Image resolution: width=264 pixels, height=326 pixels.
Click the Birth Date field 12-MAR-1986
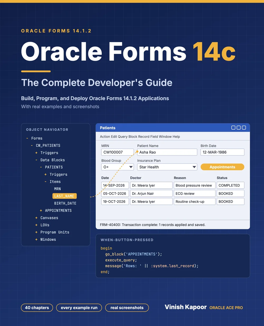pos(222,152)
